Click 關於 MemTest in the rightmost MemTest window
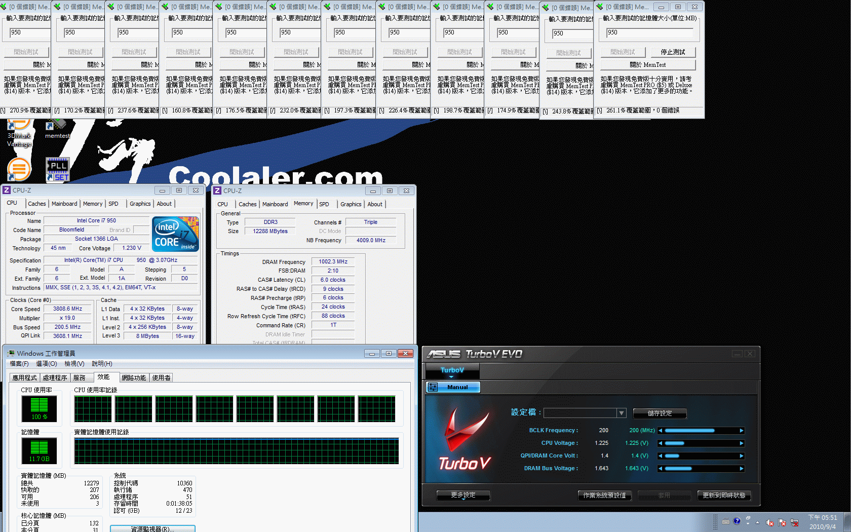The width and height of the screenshot is (851, 532). coord(647,65)
